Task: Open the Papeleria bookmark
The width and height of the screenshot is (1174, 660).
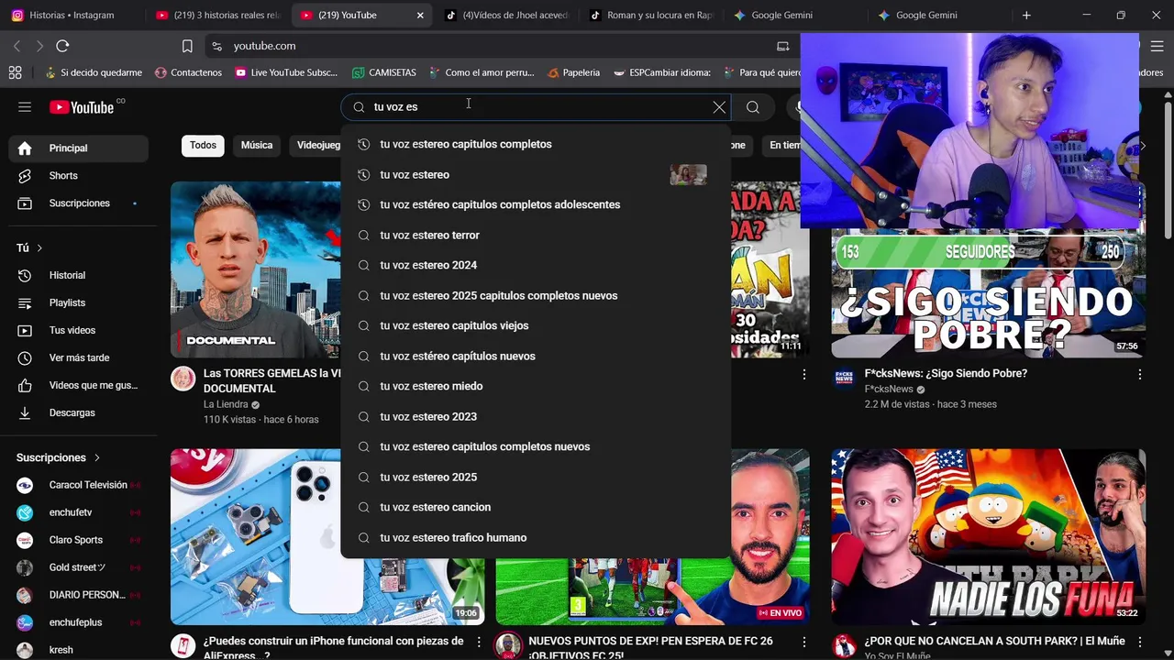Action: (573, 72)
